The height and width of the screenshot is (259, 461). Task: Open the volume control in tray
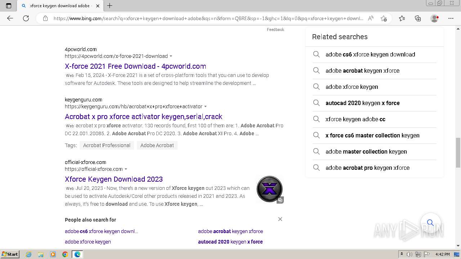click(x=409, y=254)
